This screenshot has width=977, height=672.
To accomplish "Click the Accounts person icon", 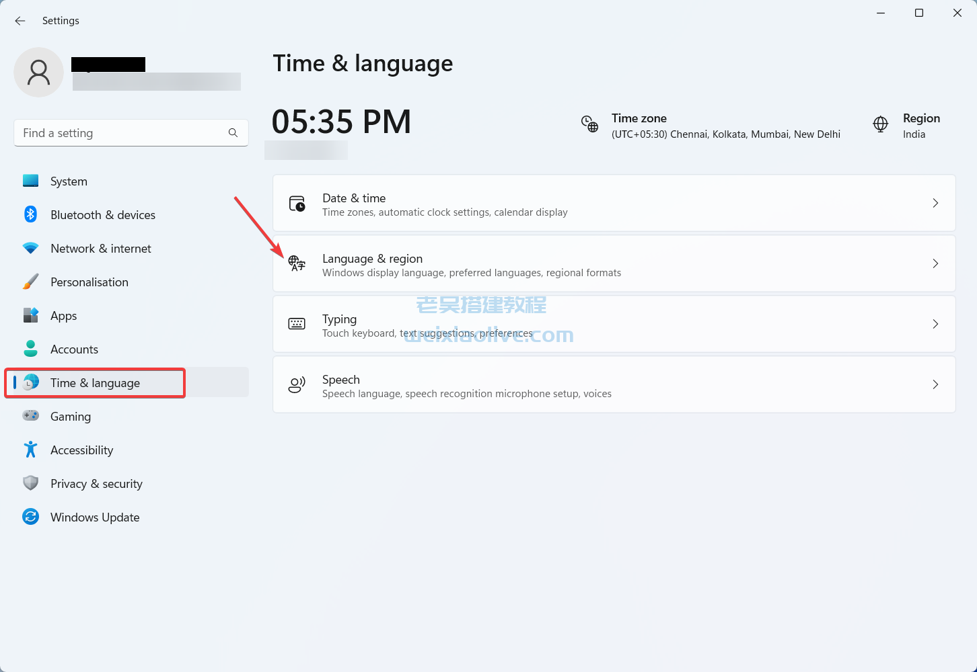I will pyautogui.click(x=30, y=349).
